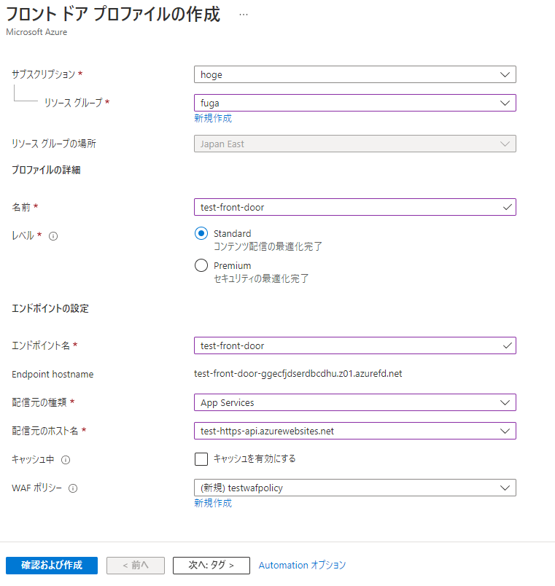Click the Endpoint hostname label
555x586 pixels.
(x=53, y=375)
